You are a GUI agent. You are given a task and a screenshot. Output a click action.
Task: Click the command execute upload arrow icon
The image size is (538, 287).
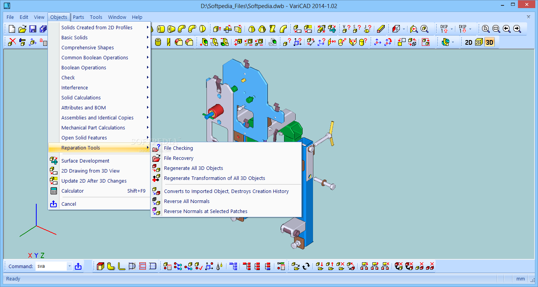(x=78, y=266)
